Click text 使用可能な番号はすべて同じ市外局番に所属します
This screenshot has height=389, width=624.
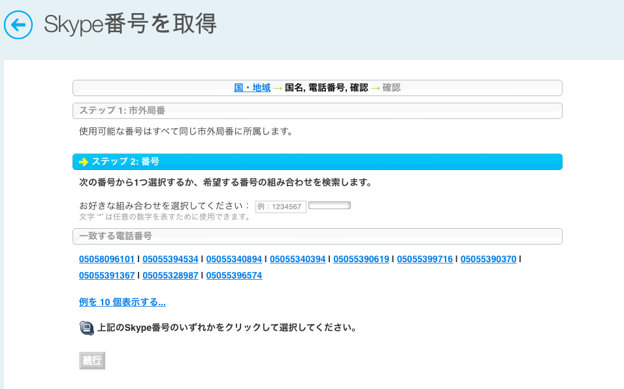186,131
